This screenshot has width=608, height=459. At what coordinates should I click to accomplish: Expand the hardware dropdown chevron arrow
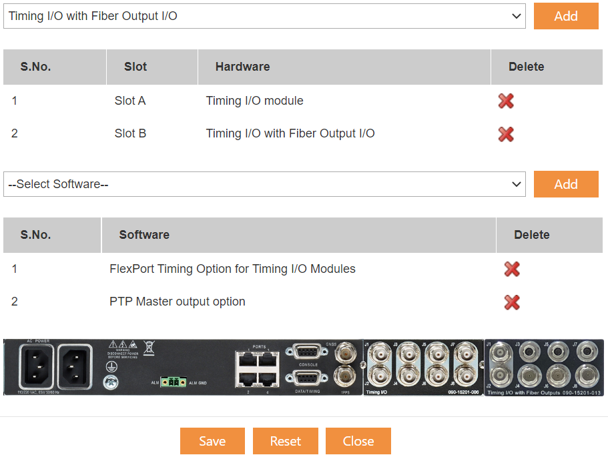pos(516,15)
